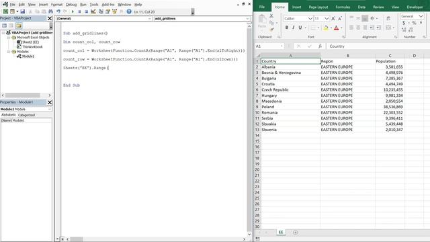Click the Format Painter icon in Excel
Image resolution: width=430 pixels, height=242 pixels.
[271, 30]
